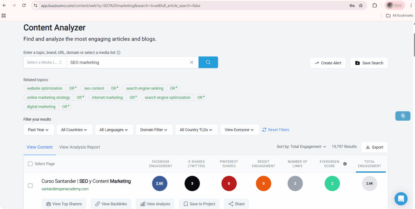This screenshot has height=209, width=415.
Task: Open Chrome three-dot menu
Action: (411, 5)
